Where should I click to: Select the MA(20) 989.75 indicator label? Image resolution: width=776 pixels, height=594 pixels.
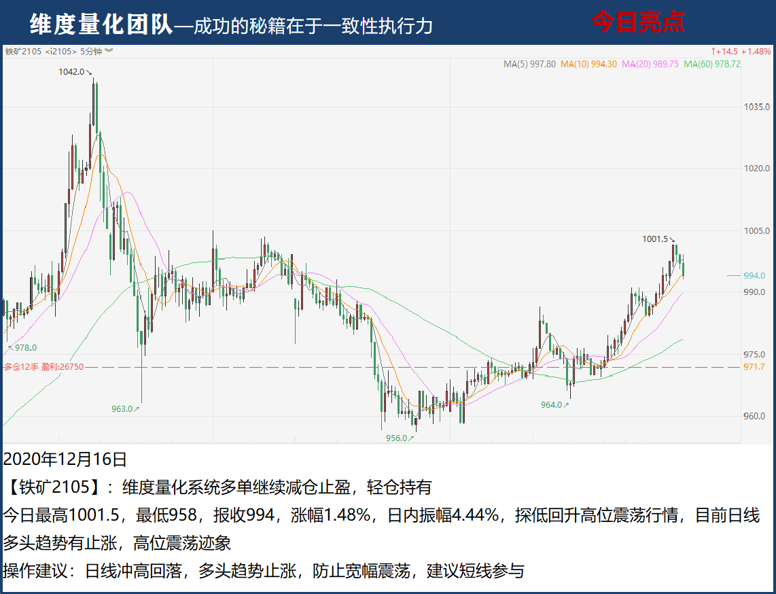[x=650, y=64]
